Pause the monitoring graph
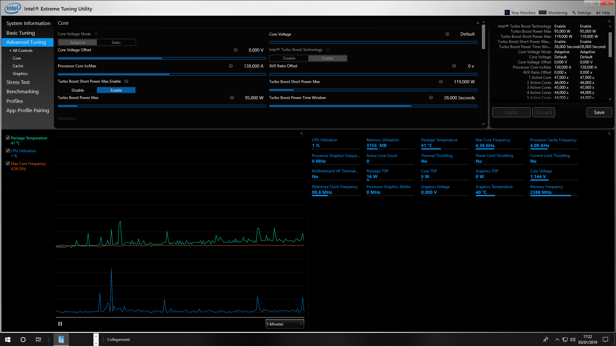 pyautogui.click(x=60, y=324)
